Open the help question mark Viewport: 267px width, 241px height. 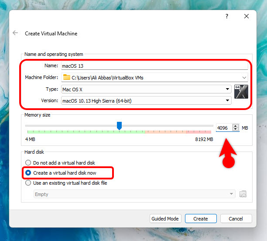(x=226, y=16)
